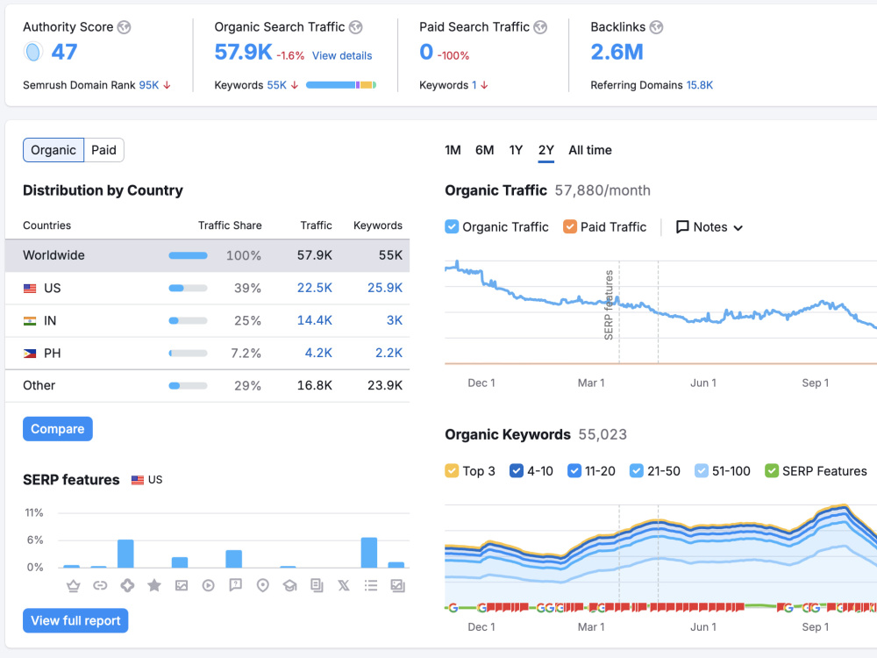This screenshot has width=877, height=658.
Task: Switch to the Paid tab
Action: (104, 150)
